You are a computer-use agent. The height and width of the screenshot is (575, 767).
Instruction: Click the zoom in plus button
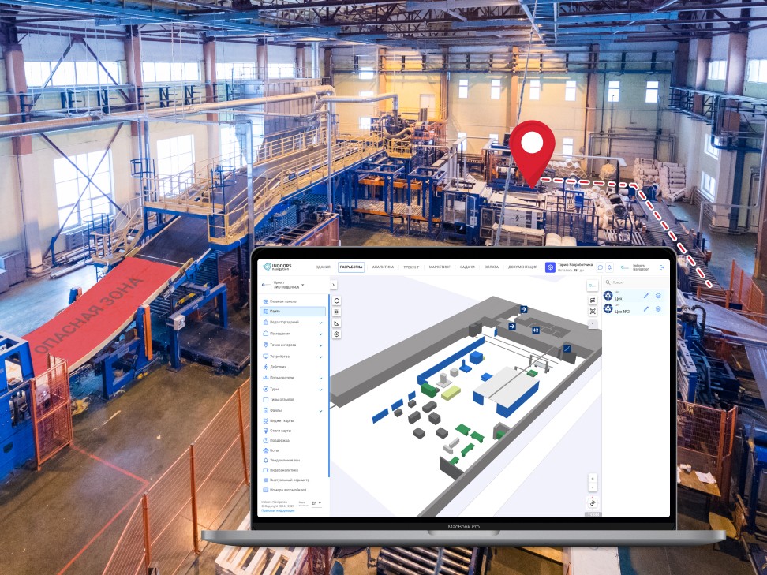pyautogui.click(x=592, y=478)
